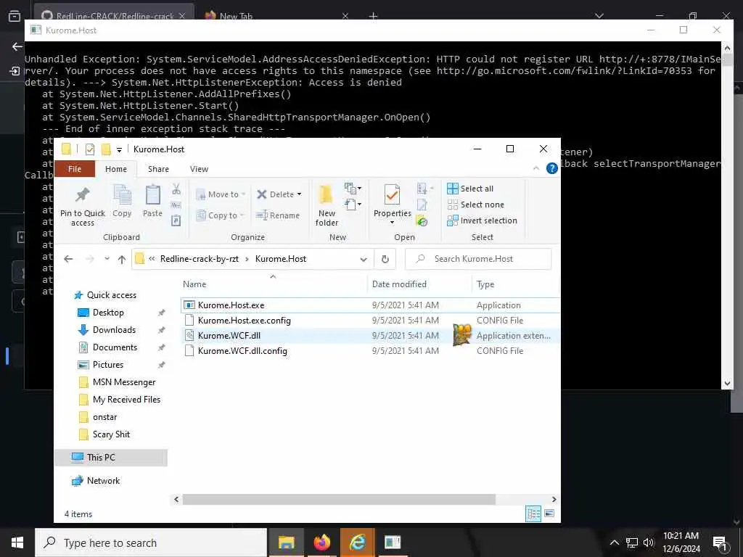This screenshot has width=743, height=557.
Task: Sort by the Name column header
Action: [194, 284]
